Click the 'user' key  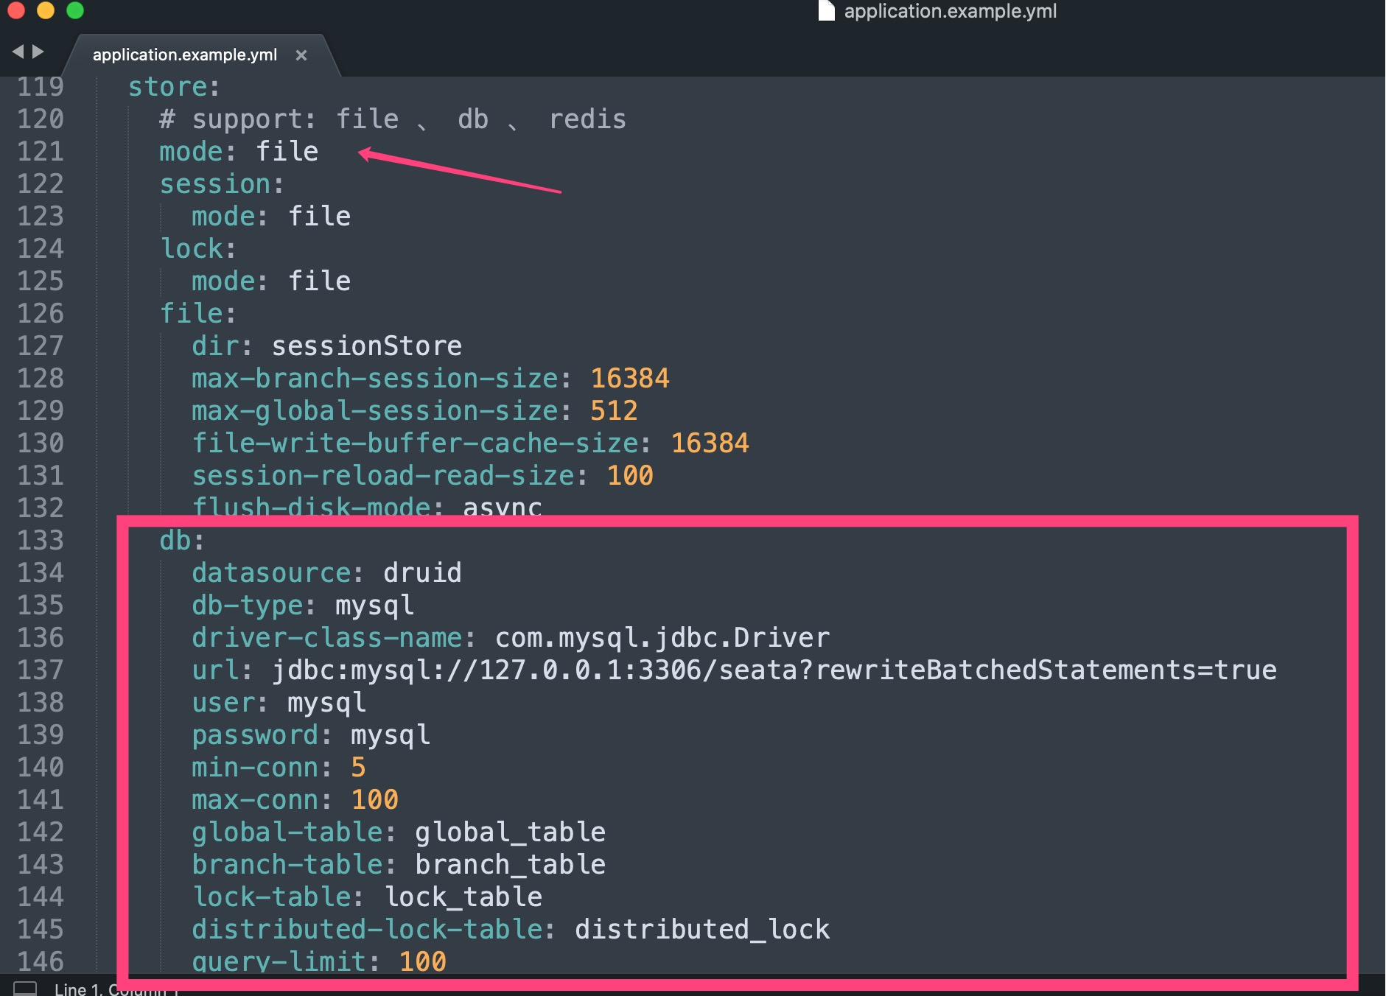point(223,703)
